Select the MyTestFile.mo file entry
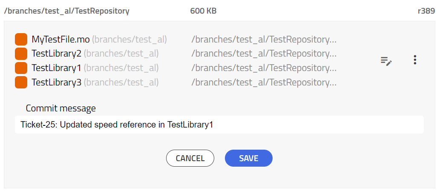 (x=60, y=40)
